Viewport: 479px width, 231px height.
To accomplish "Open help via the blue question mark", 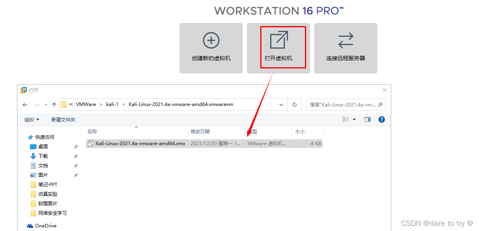I will click(382, 119).
